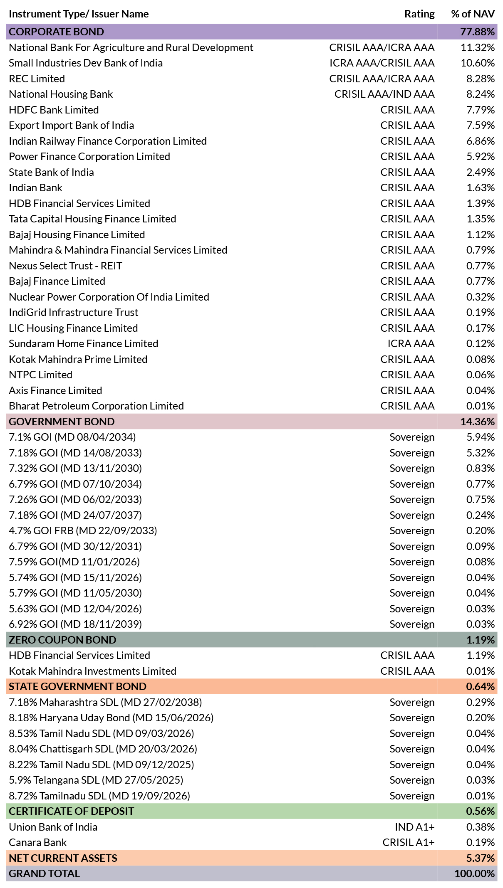Screen dimensions: 503x888
Task: Click the NET CURRENT ASSETS row
Action: 251,858
